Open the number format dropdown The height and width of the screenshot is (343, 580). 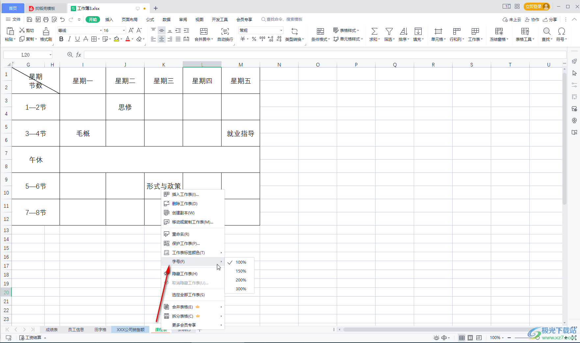(x=281, y=30)
